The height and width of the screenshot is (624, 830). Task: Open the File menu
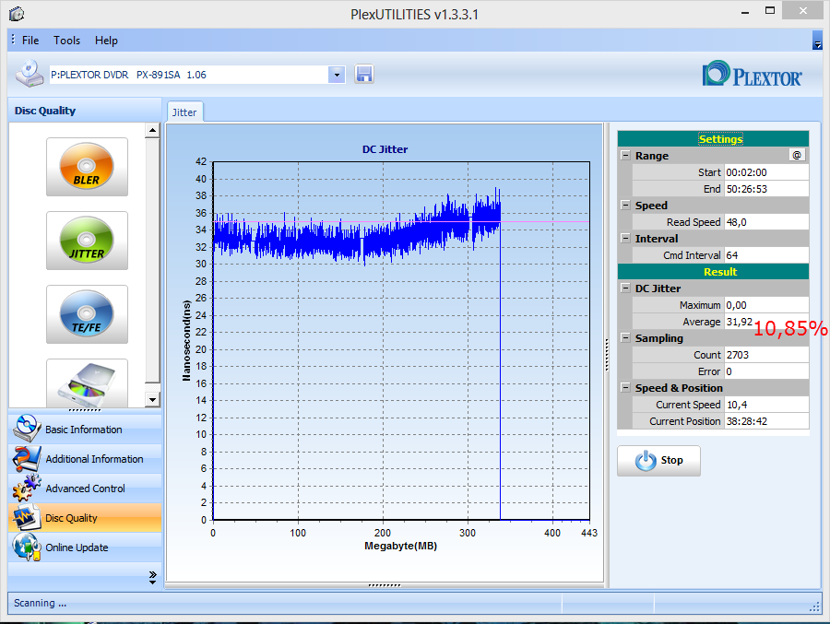coord(30,41)
